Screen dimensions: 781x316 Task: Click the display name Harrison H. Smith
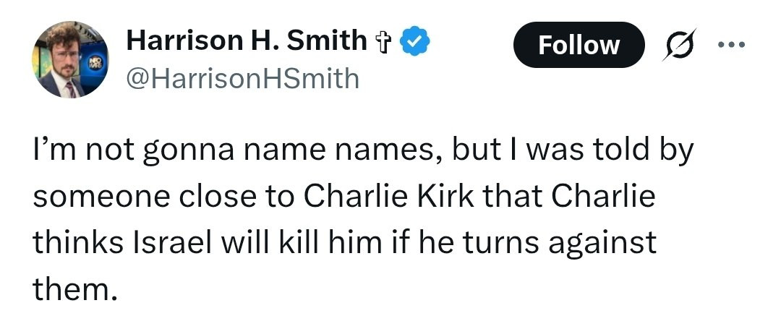click(247, 42)
